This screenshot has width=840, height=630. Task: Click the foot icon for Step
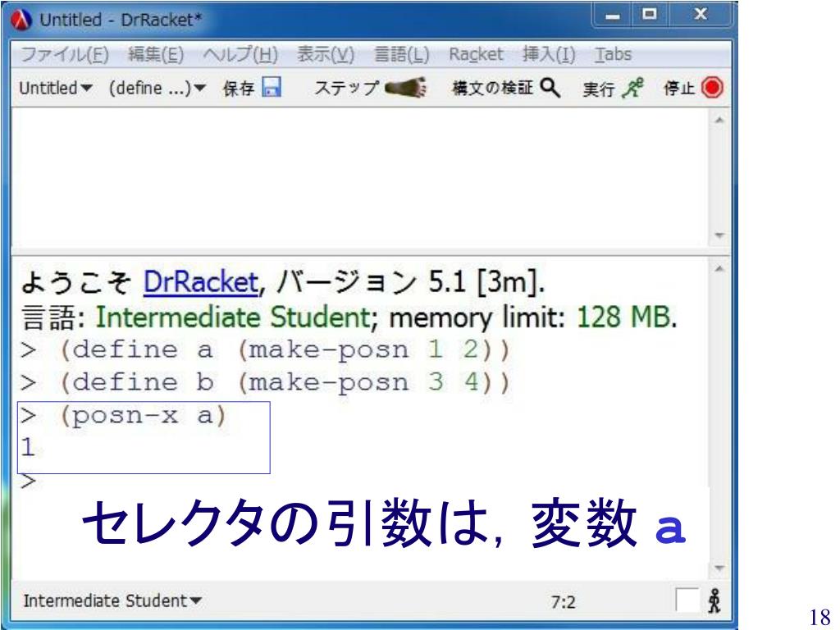tap(406, 87)
